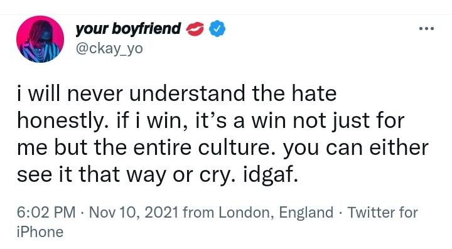452x249 pixels.
Task: Click the phrase 'not just for'
Action: 348,121
